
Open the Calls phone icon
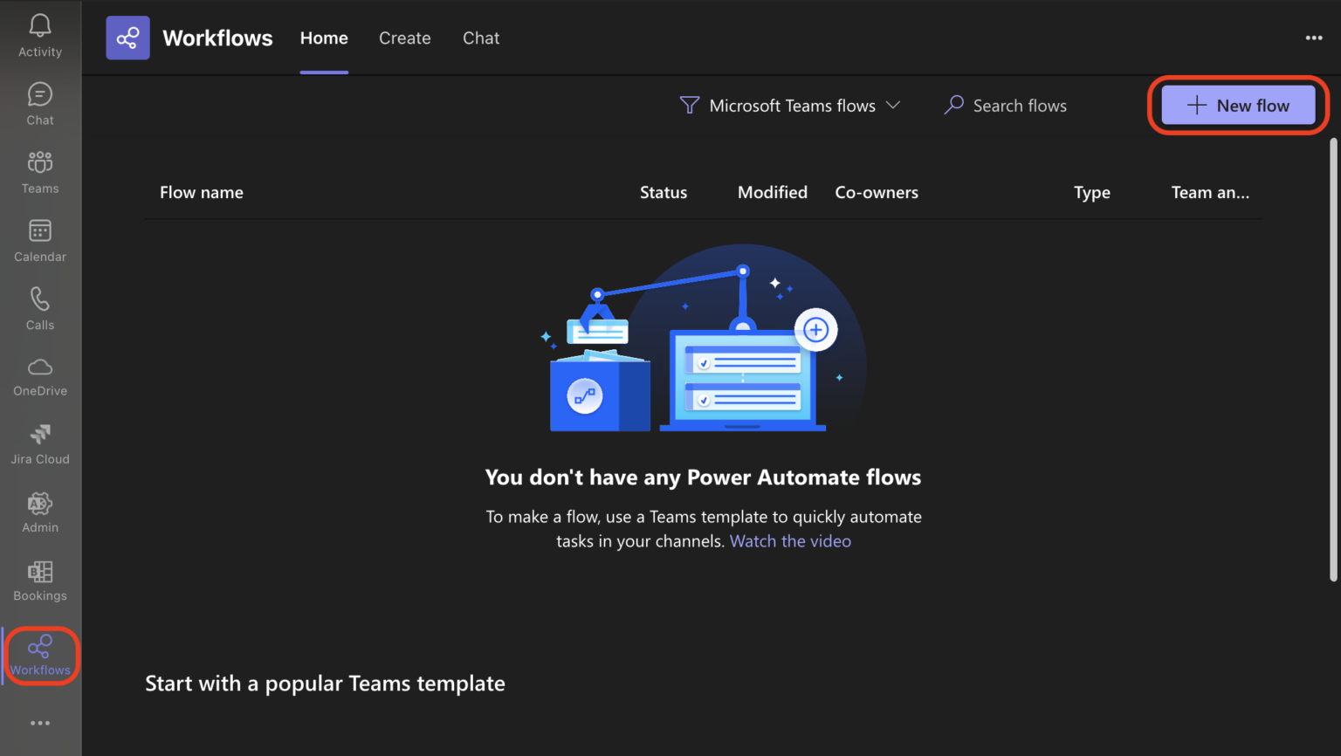(40, 308)
